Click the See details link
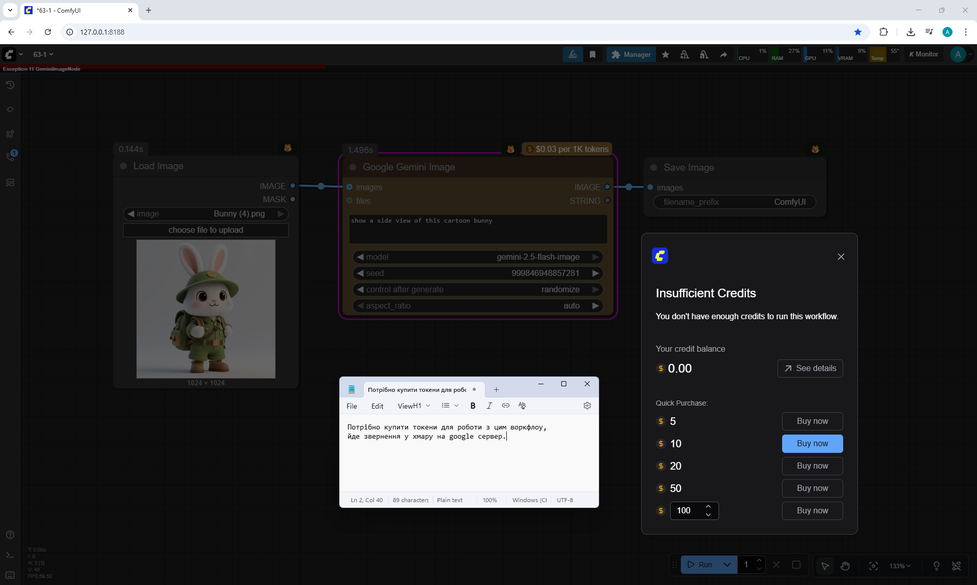This screenshot has width=977, height=585. pyautogui.click(x=810, y=368)
